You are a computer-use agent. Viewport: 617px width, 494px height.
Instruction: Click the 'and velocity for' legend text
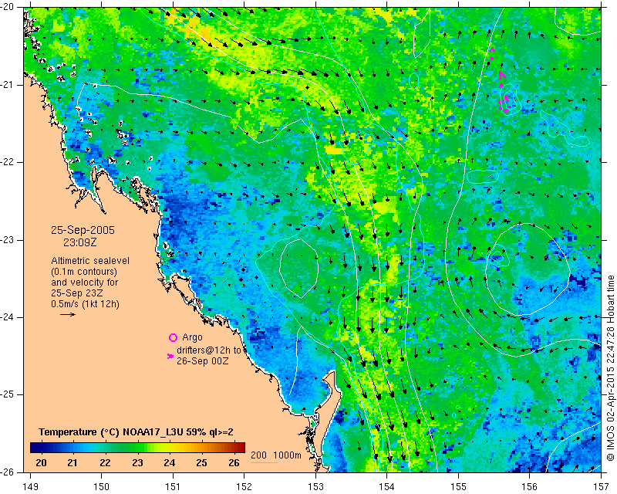coord(85,283)
